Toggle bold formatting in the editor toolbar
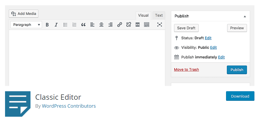Viewport: 260px width, 122px height. tap(47, 25)
